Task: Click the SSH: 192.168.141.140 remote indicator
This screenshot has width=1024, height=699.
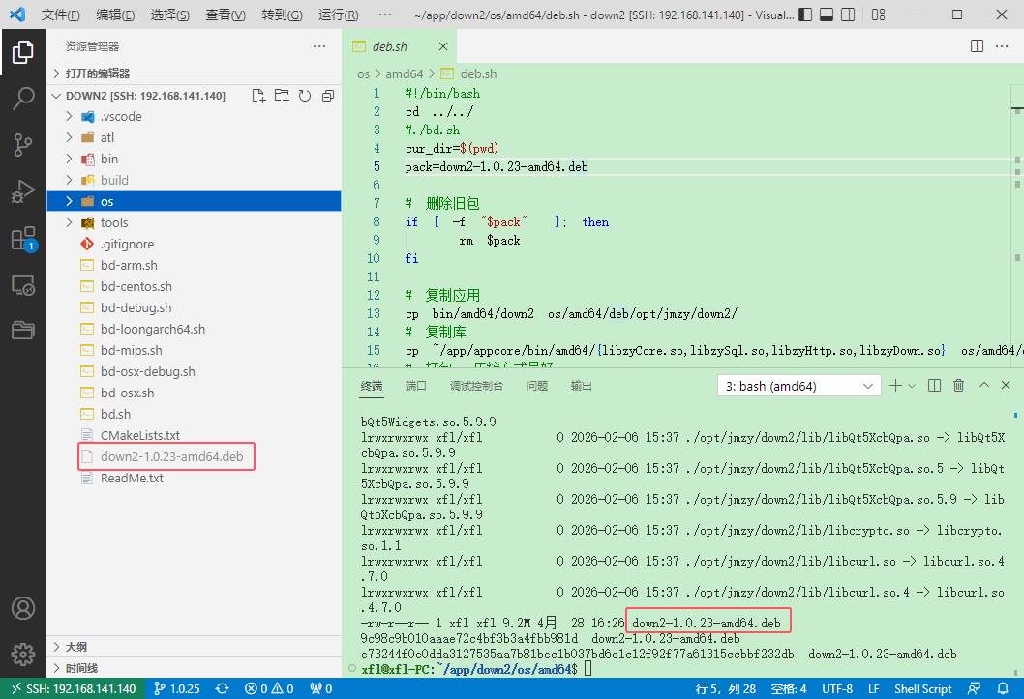Action: pos(74,688)
